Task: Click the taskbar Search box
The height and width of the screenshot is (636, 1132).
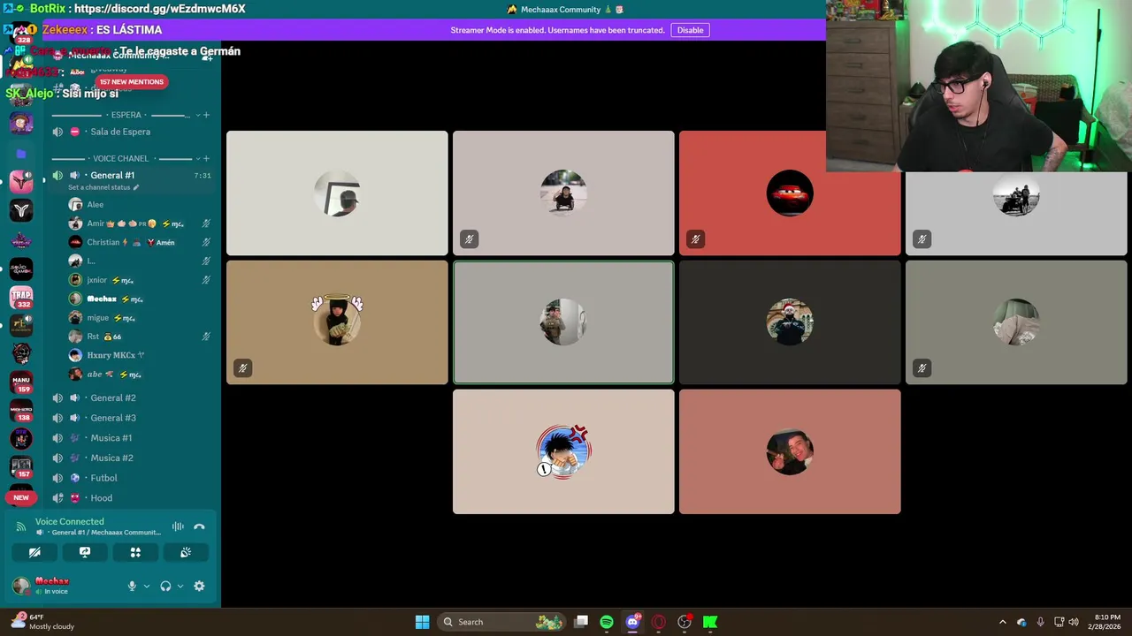Action: coord(501,622)
